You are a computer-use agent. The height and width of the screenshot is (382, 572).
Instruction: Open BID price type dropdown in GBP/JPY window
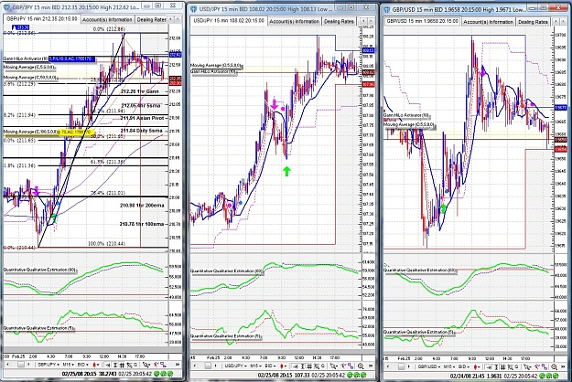click(x=83, y=365)
